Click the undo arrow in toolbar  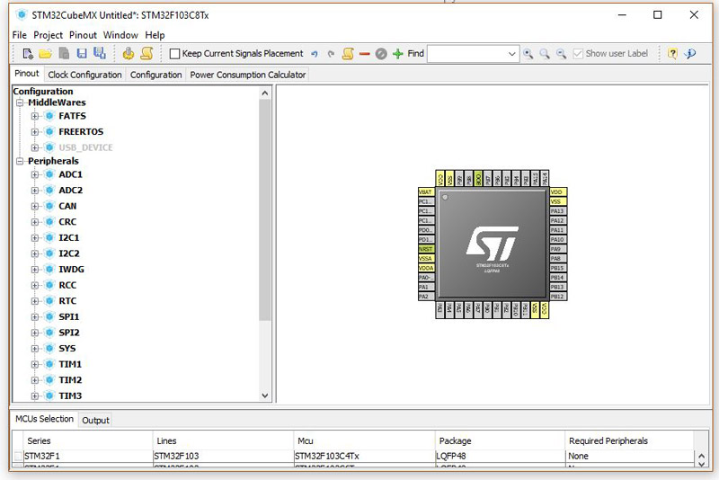coord(315,54)
